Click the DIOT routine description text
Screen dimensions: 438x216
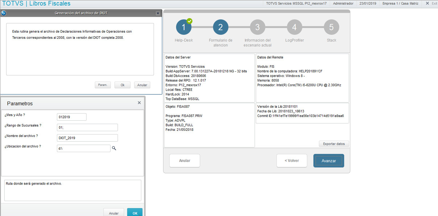pyautogui.click(x=72, y=34)
